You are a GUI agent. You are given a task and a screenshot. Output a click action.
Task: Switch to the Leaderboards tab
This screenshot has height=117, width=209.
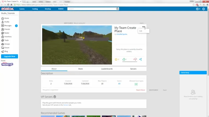pyautogui.click(x=107, y=69)
